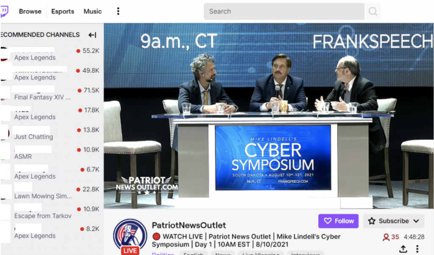Open the Apex Legends channel with 49.8K viewers
434x255 pixels.
click(x=51, y=74)
